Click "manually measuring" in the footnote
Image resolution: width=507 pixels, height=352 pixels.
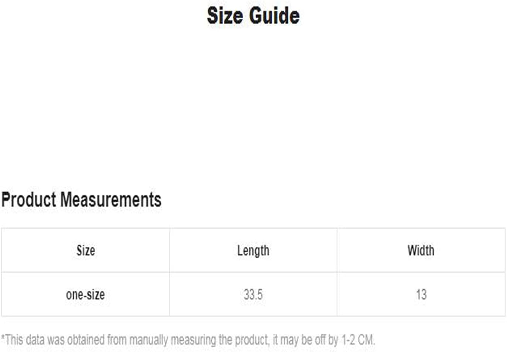click(x=173, y=339)
